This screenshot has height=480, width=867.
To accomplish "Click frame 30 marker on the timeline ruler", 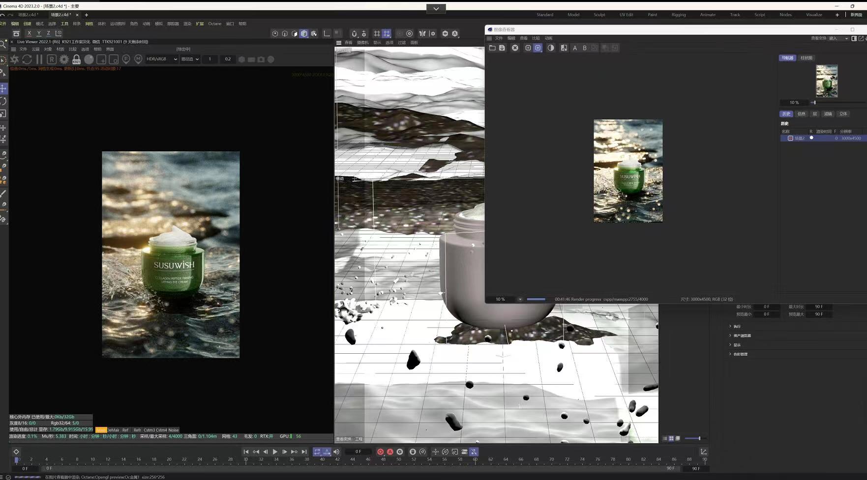I will (x=245, y=460).
